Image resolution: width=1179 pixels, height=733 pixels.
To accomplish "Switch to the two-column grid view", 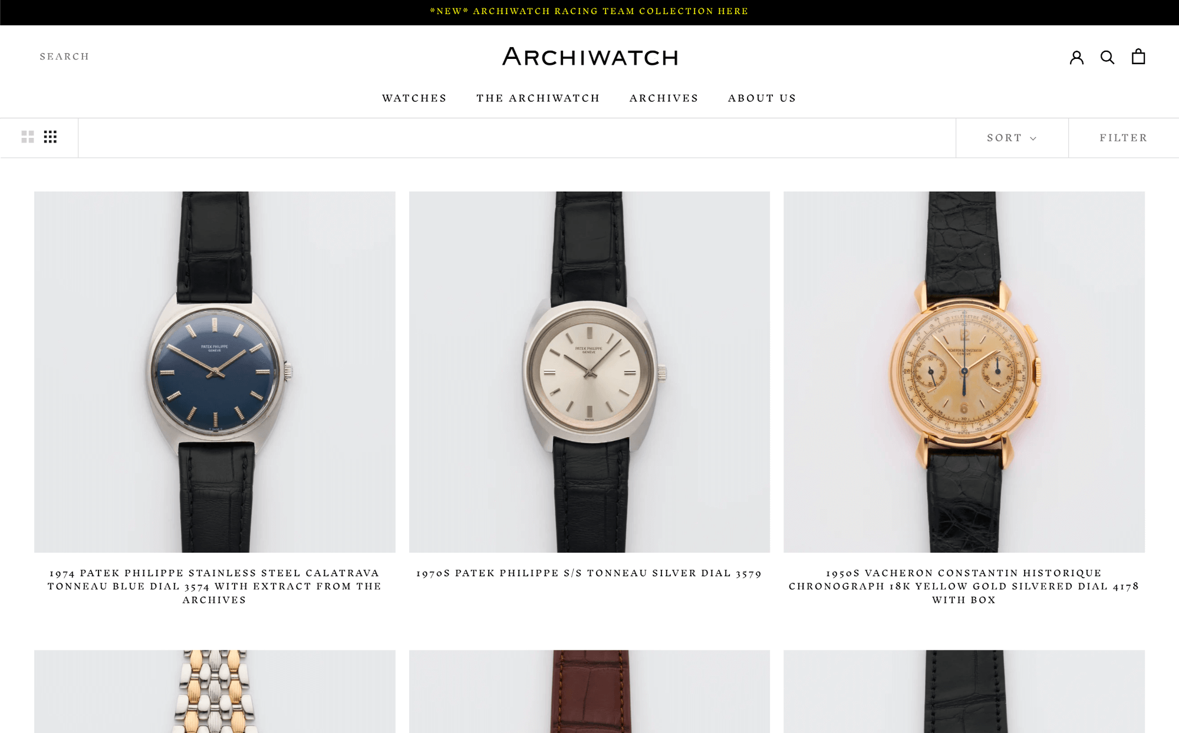I will tap(28, 137).
